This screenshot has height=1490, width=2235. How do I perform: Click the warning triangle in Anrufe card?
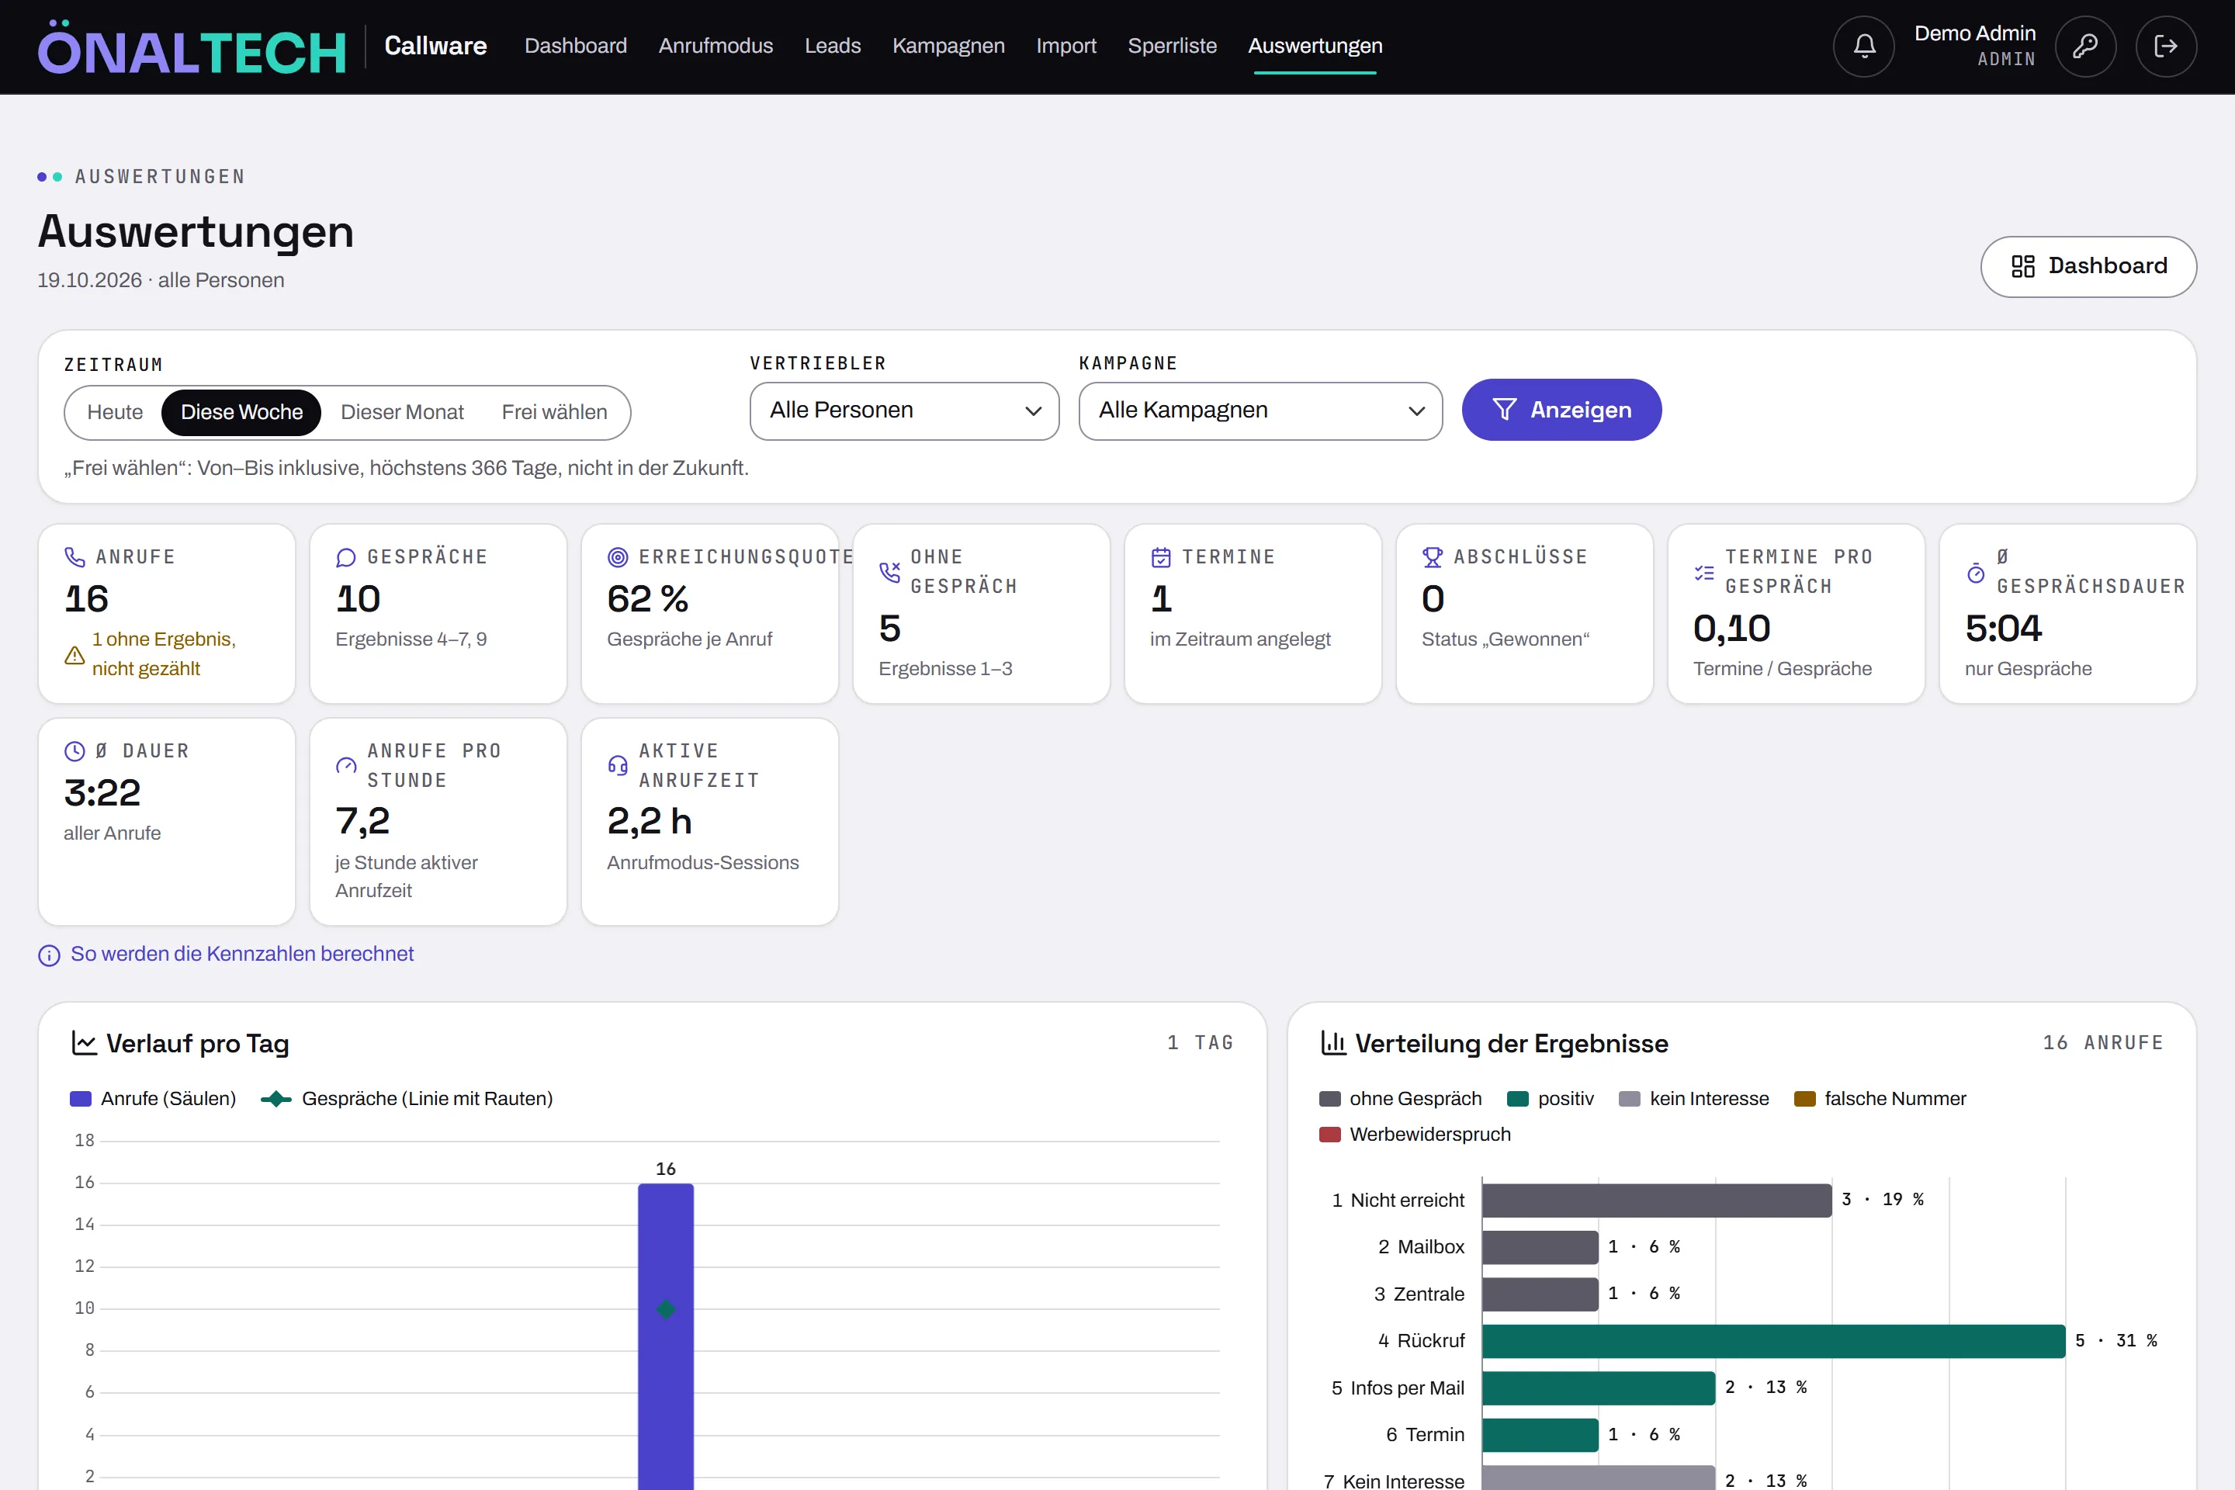click(x=74, y=655)
